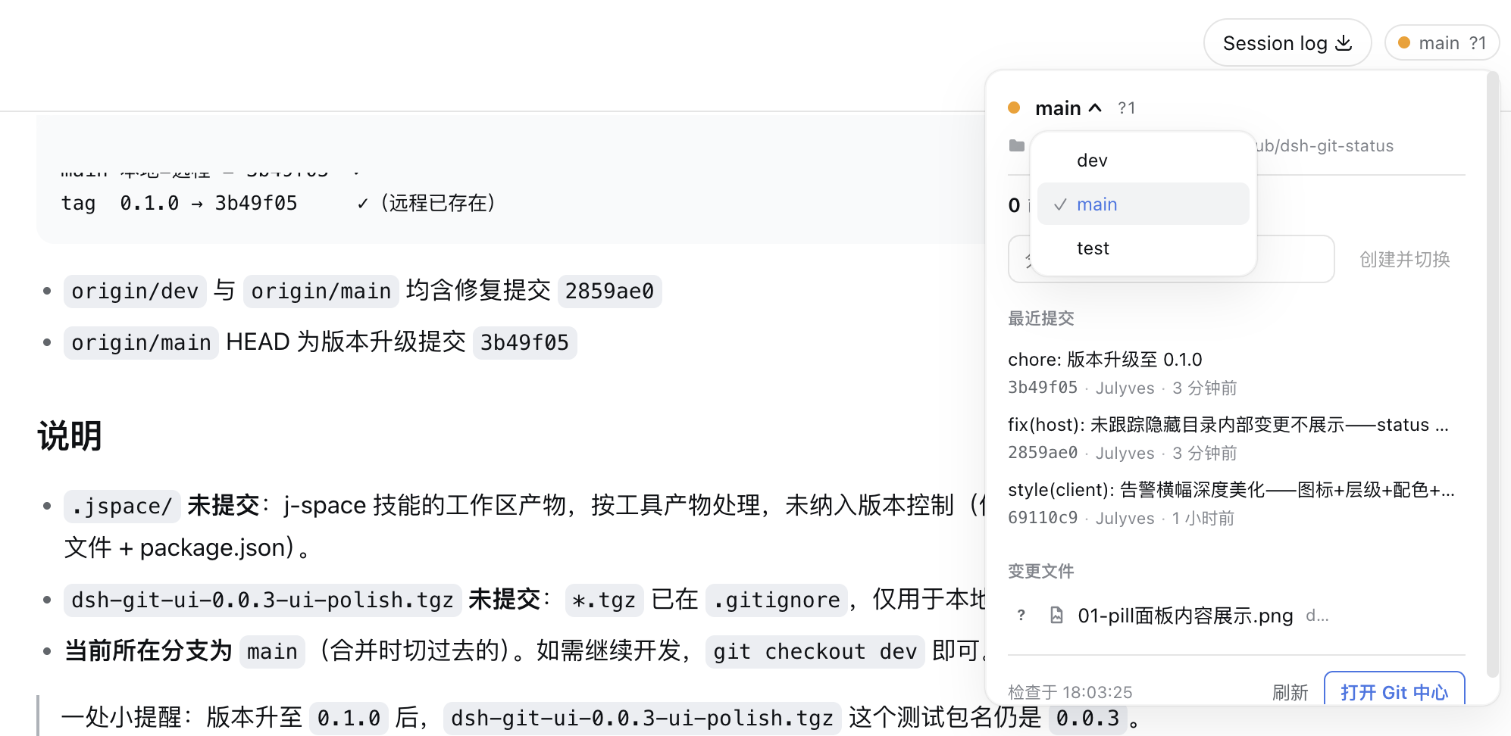
Task: Click commit hash 3b49f05 in panel
Action: pyautogui.click(x=1043, y=388)
